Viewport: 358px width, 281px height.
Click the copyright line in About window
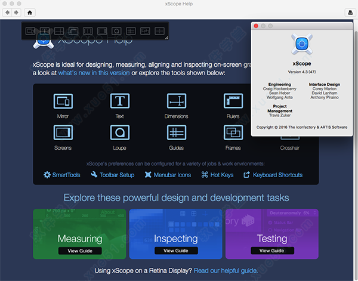click(x=302, y=127)
